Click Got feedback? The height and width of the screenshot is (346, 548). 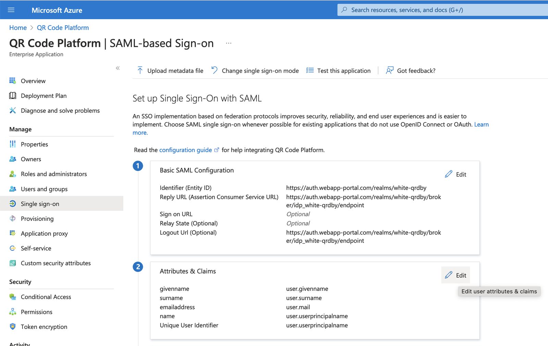click(x=411, y=71)
